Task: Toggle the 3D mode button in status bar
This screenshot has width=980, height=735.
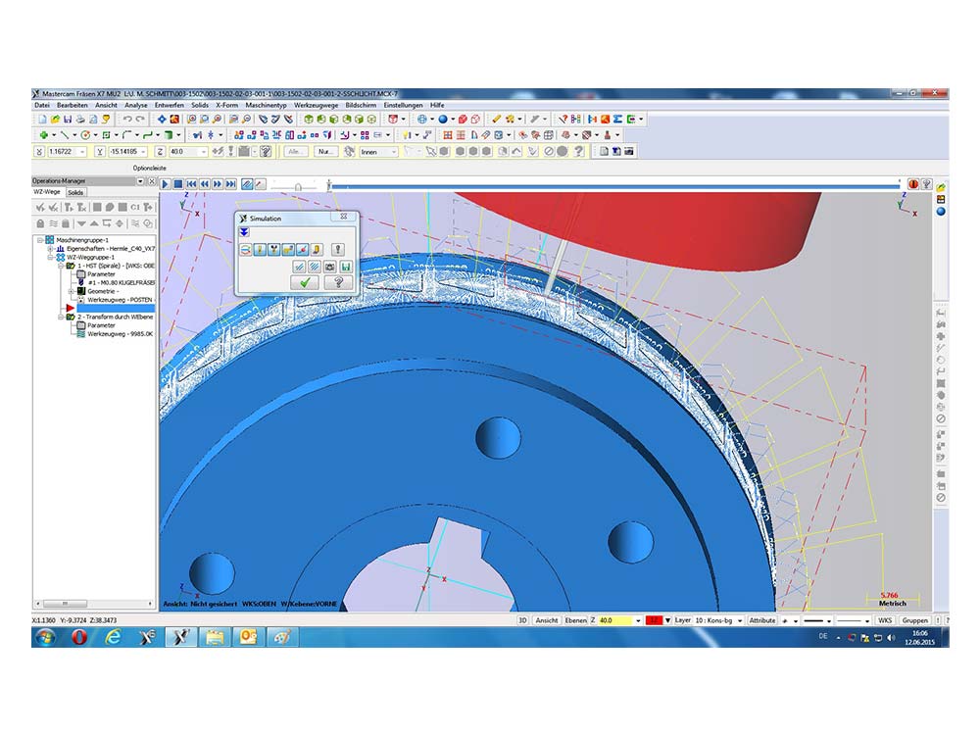Action: 522,620
